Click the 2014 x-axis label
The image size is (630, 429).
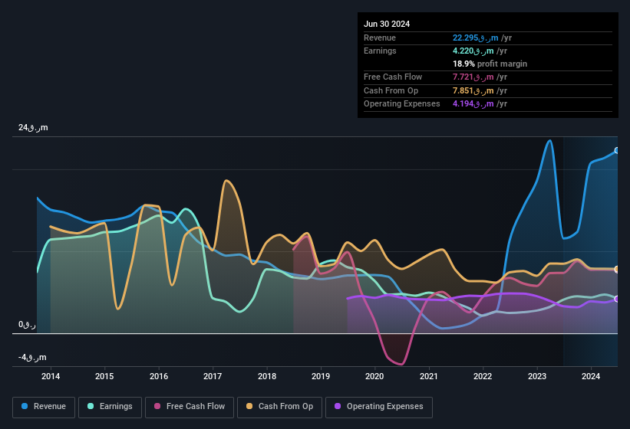51,376
